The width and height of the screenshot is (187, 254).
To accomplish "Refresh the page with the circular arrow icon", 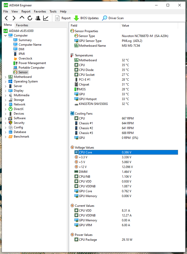I will coord(30,18).
